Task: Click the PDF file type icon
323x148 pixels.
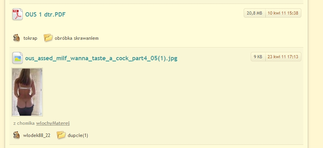Action: coord(18,14)
